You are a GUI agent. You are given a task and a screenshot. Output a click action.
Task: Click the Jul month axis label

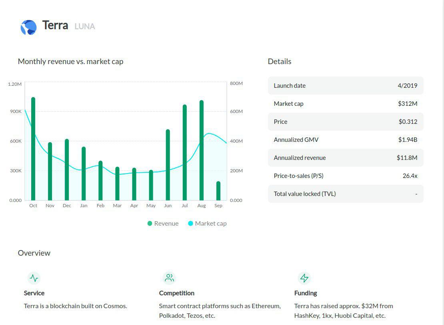tap(185, 206)
